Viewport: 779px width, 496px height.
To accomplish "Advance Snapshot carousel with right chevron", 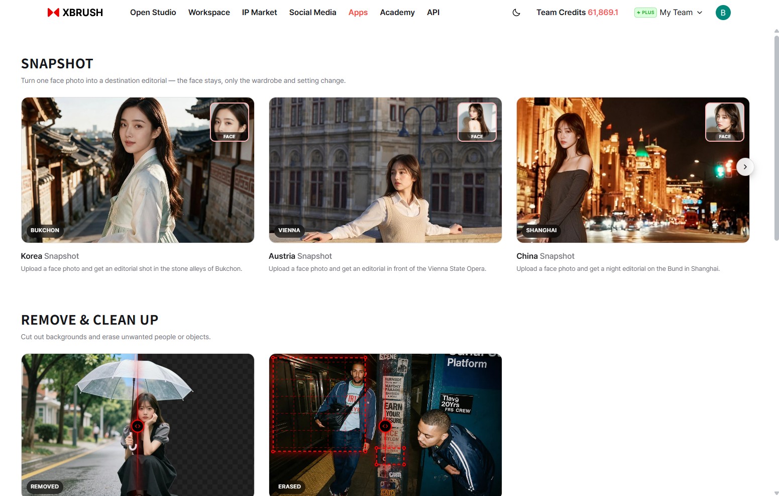I will [x=745, y=167].
